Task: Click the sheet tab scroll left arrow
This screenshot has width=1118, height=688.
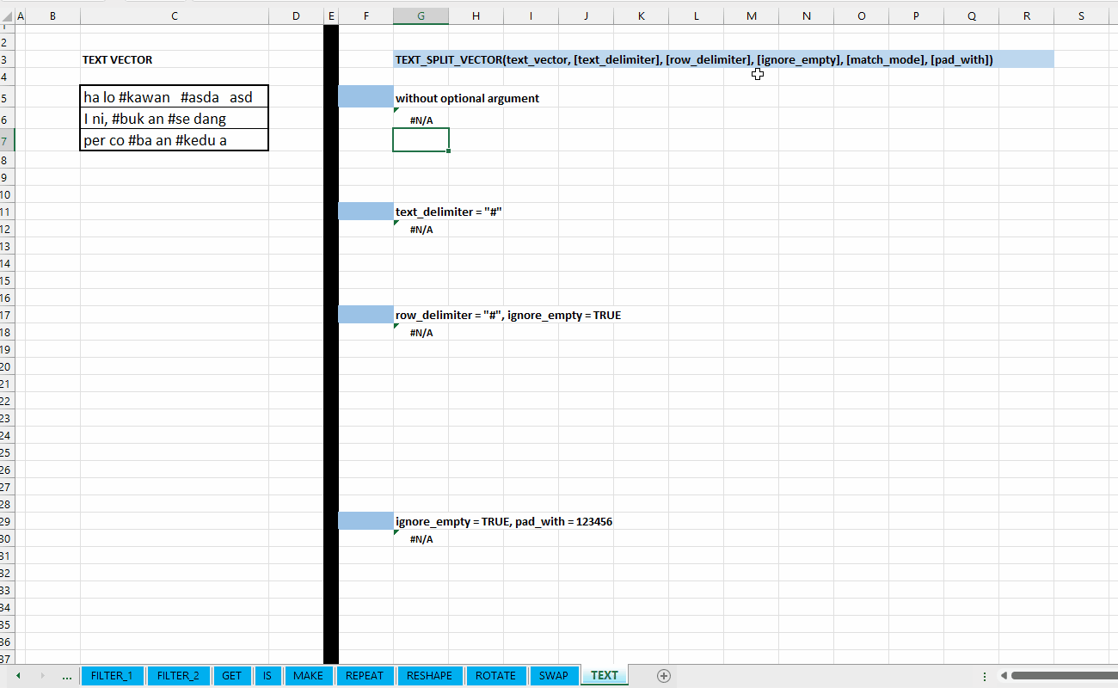Action: click(18, 676)
